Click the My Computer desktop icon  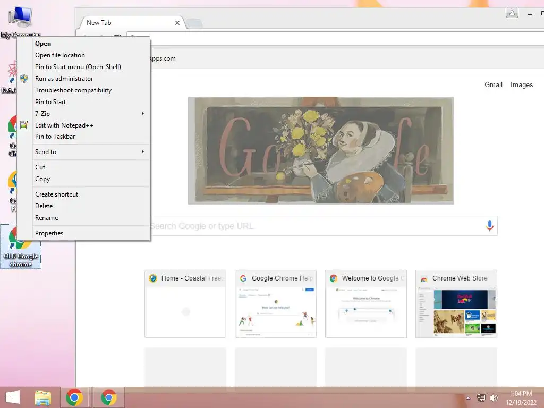[x=21, y=21]
